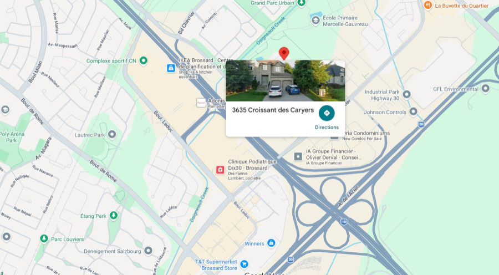This screenshot has height=275, width=499.
Task: View the house street view thumbnail
Action: coord(286,81)
